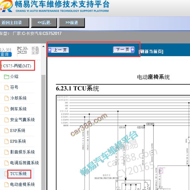Click the document icon beside 安全气囊系统
Screen dimensions: 190x190
click(x=7, y=120)
